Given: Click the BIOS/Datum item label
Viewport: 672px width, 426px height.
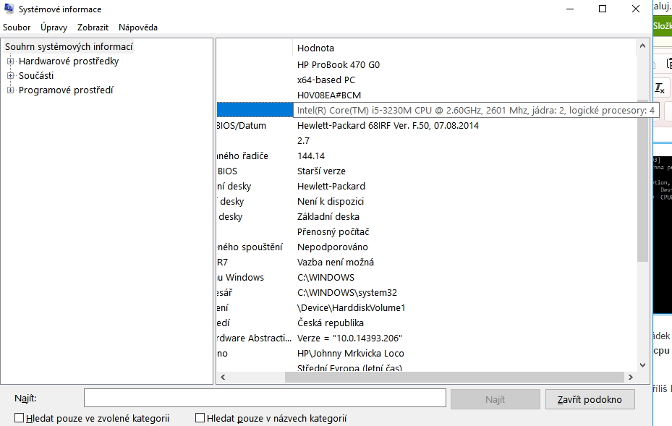Looking at the screenshot, I should coord(242,126).
